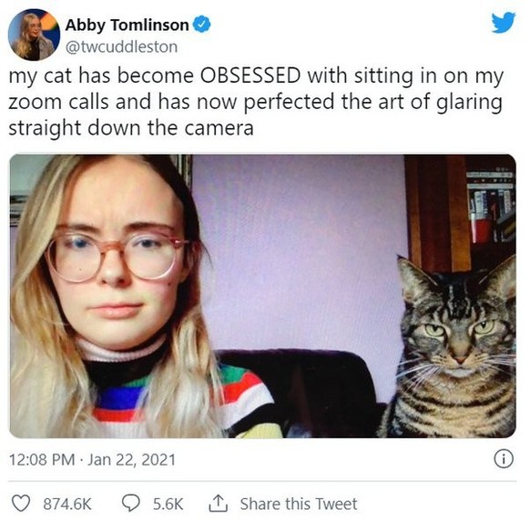Click the woman's pink glasses in the photo

(117, 256)
